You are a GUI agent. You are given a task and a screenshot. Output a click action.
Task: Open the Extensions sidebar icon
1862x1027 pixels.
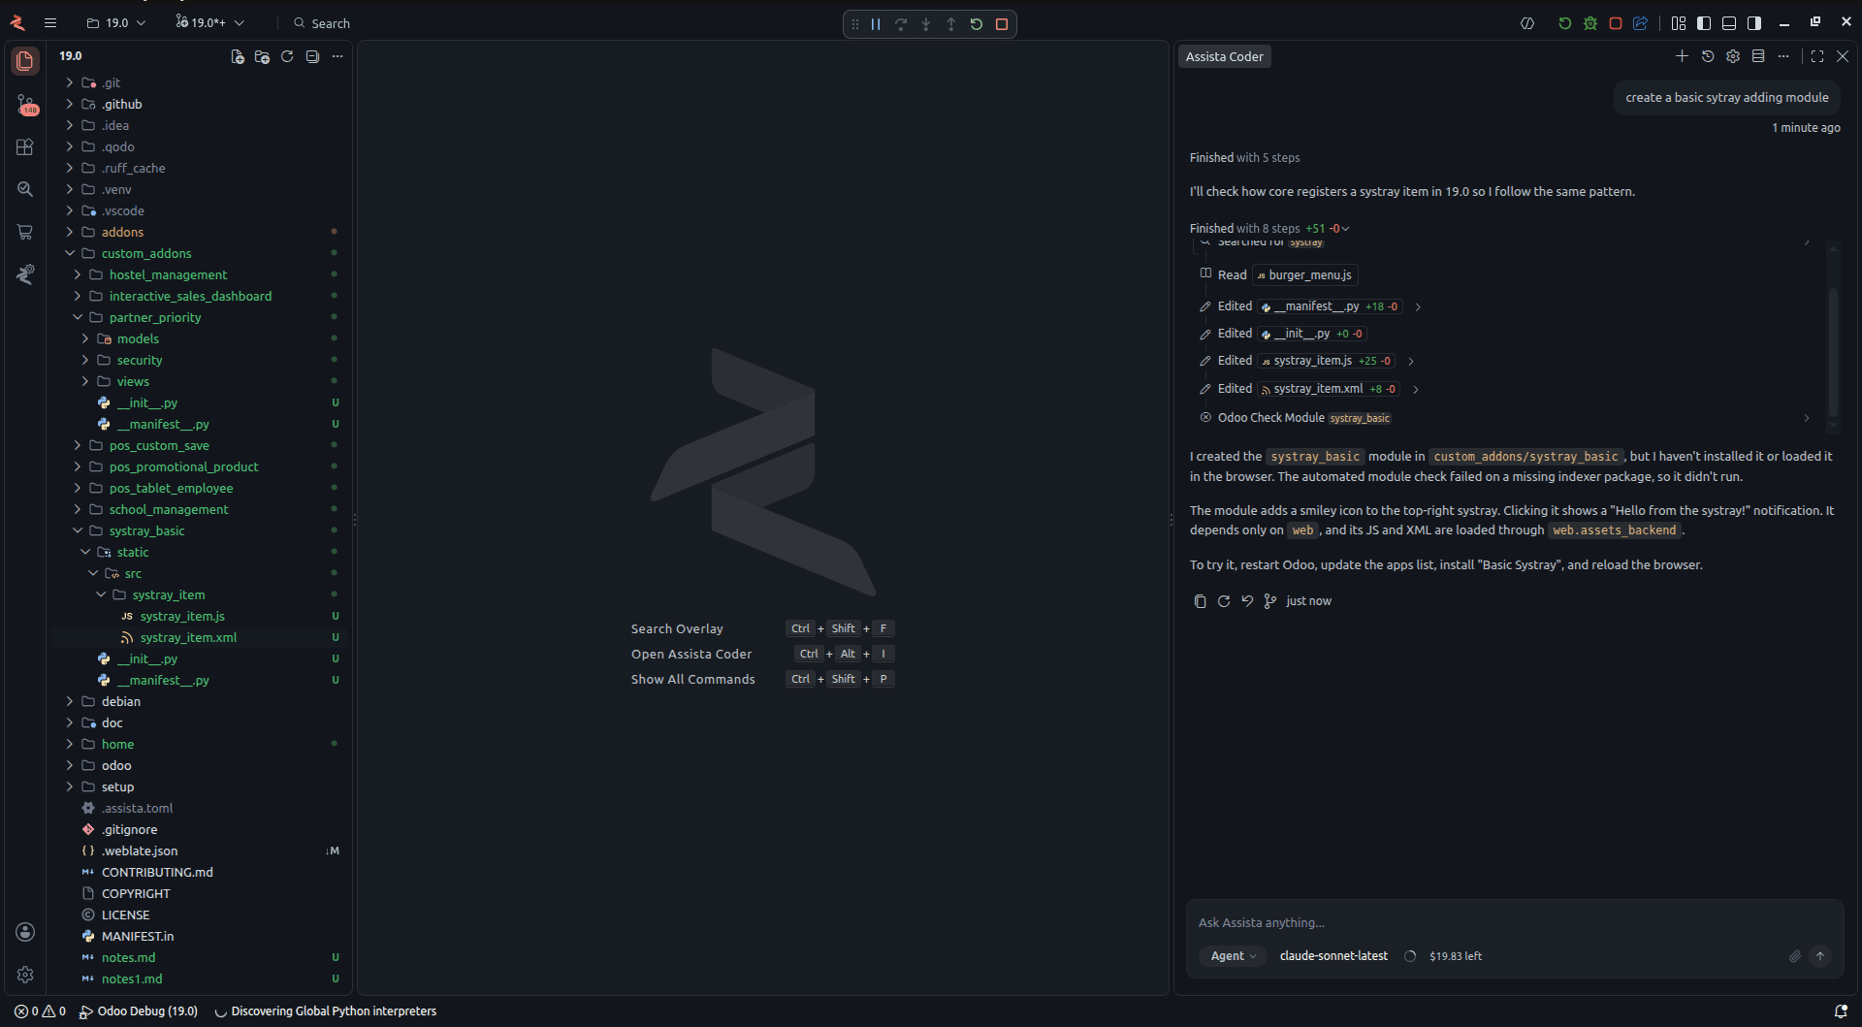click(25, 146)
